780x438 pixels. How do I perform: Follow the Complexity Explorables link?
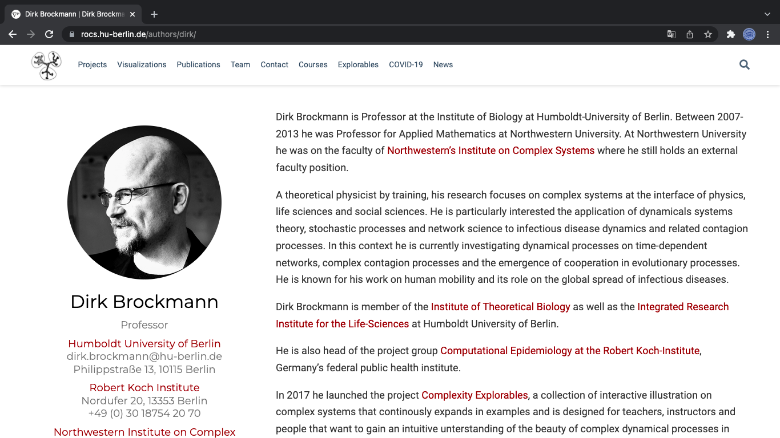(x=475, y=395)
